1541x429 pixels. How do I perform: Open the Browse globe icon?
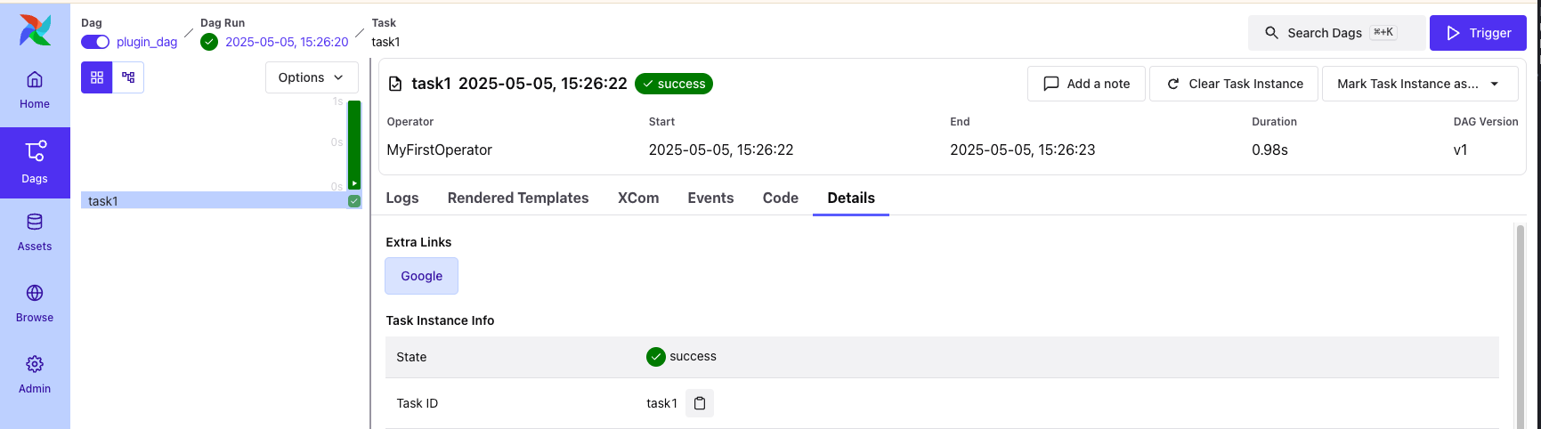click(35, 303)
